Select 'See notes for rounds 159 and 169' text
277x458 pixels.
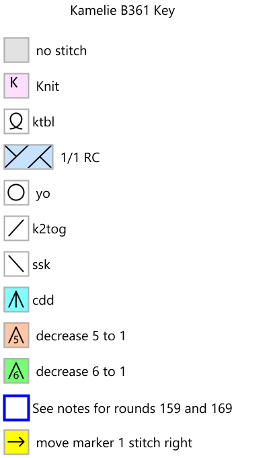pyautogui.click(x=132, y=408)
